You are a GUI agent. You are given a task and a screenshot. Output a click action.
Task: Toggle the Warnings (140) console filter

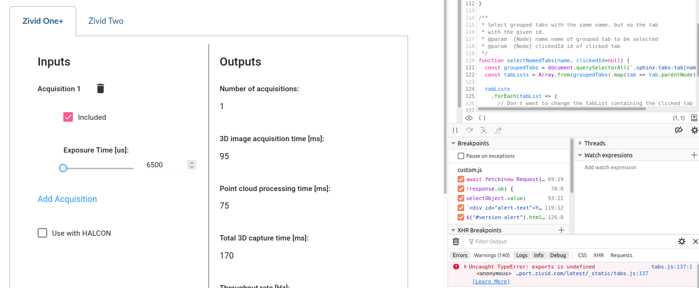tap(491, 255)
